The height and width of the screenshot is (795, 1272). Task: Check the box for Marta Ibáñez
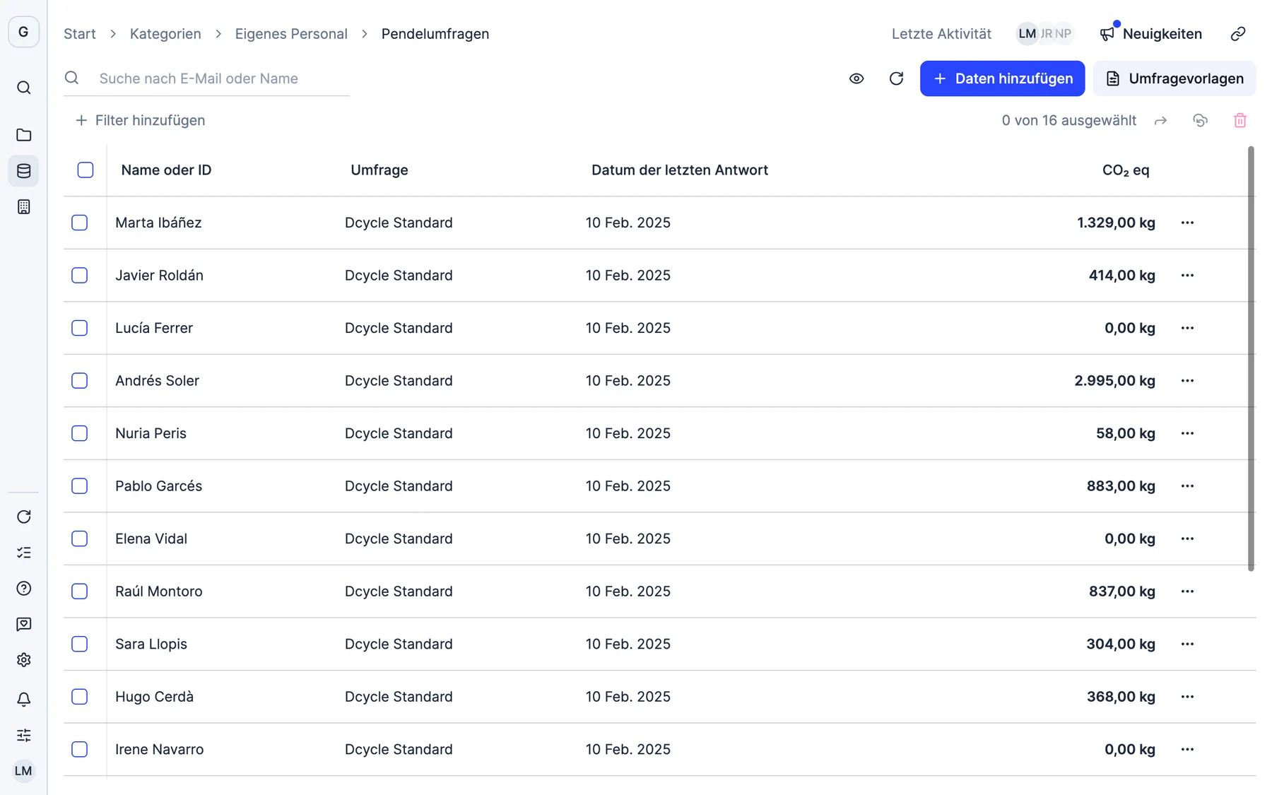[80, 223]
